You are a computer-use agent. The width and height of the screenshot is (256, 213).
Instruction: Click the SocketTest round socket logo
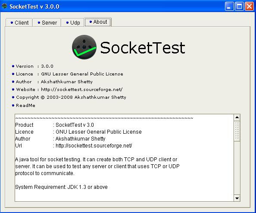tap(84, 47)
